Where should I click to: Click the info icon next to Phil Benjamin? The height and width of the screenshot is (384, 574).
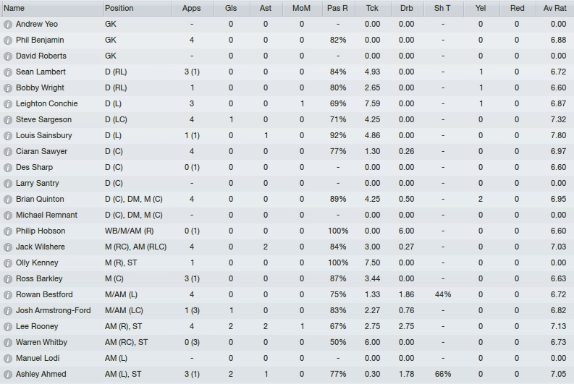(x=8, y=40)
